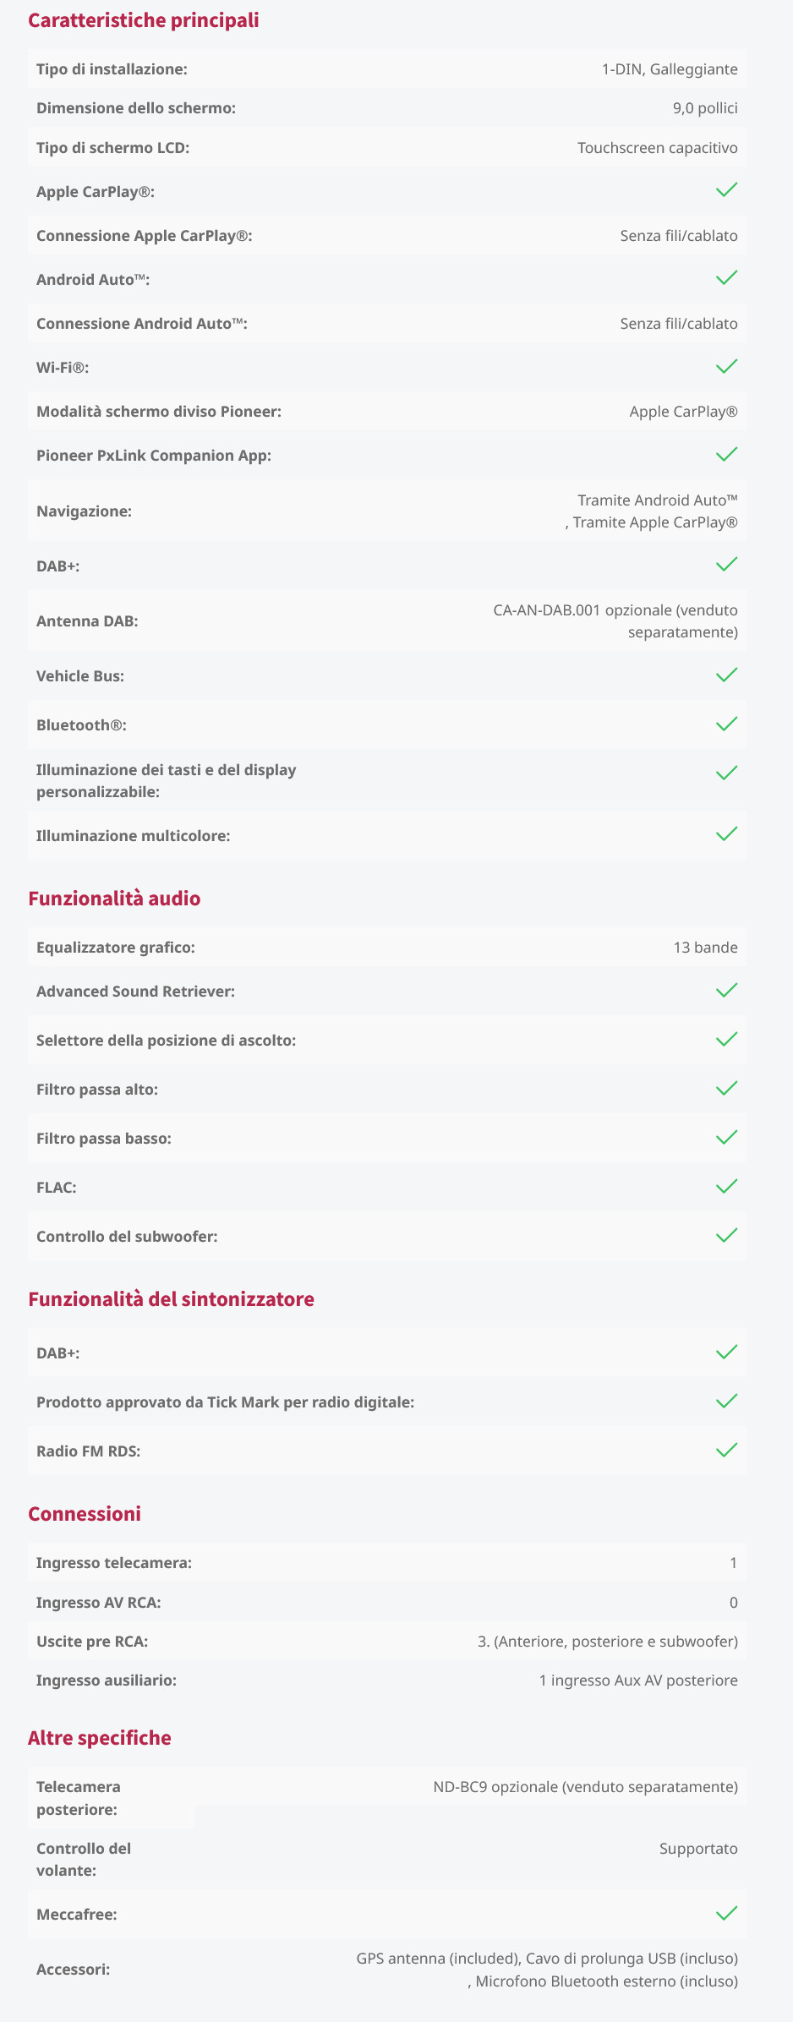Click the Connessioni section title

tap(85, 1514)
